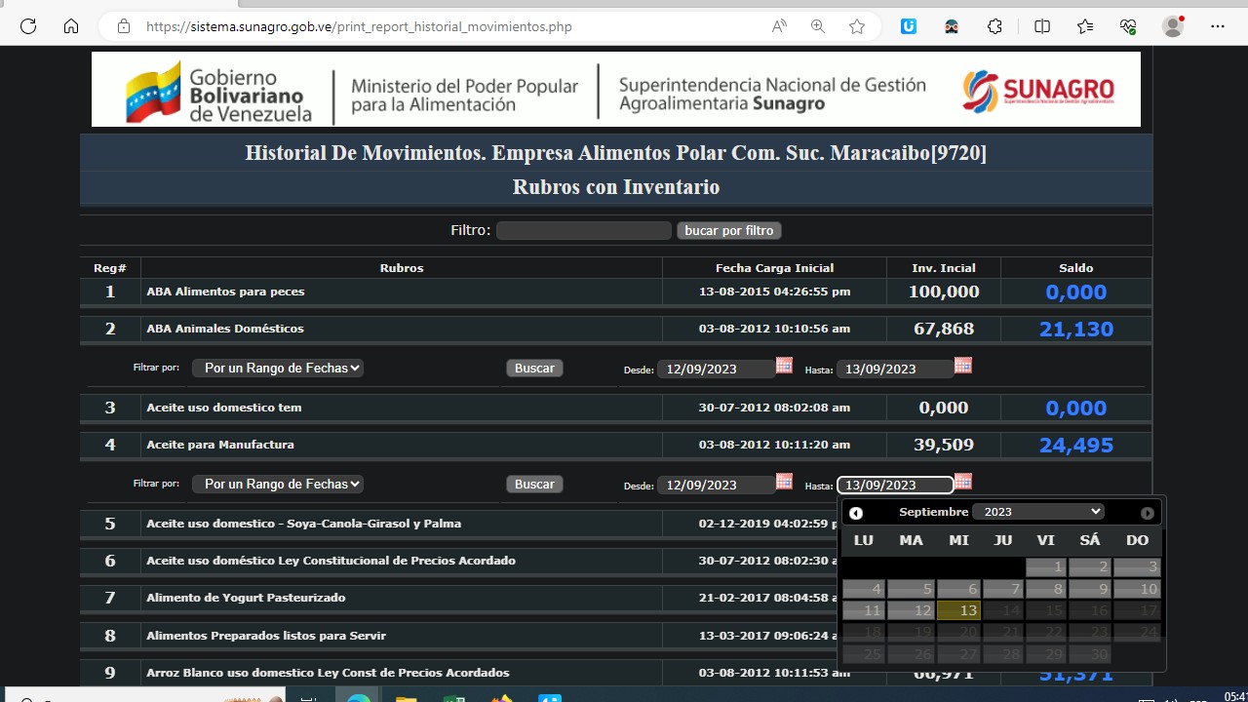
Task: Click the 'ABA Alimentos para peces' row name
Action: (225, 292)
